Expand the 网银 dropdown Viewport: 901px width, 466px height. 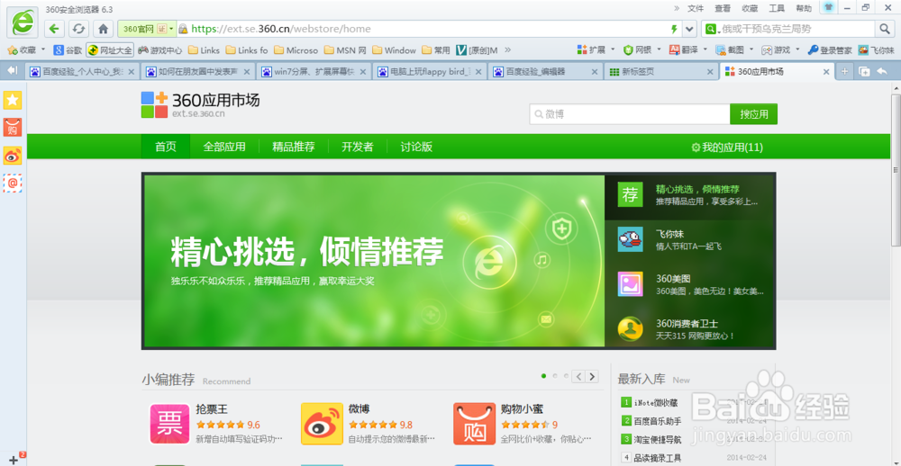tap(659, 50)
